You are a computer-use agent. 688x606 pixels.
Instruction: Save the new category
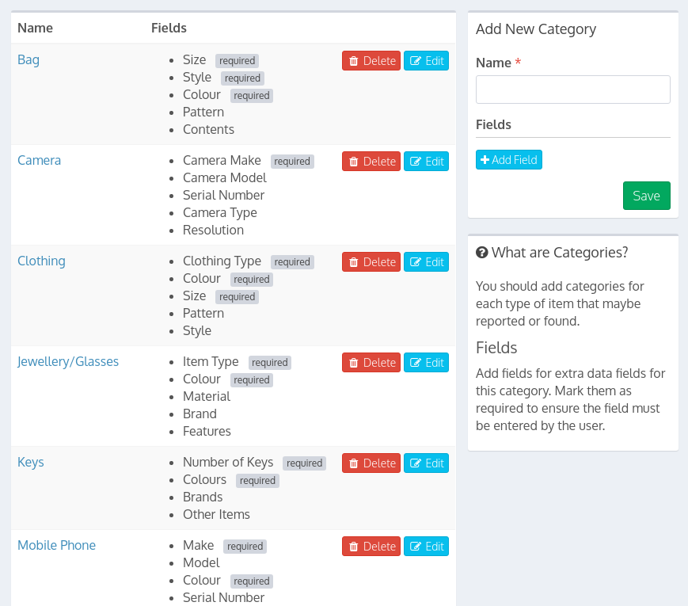pyautogui.click(x=646, y=196)
